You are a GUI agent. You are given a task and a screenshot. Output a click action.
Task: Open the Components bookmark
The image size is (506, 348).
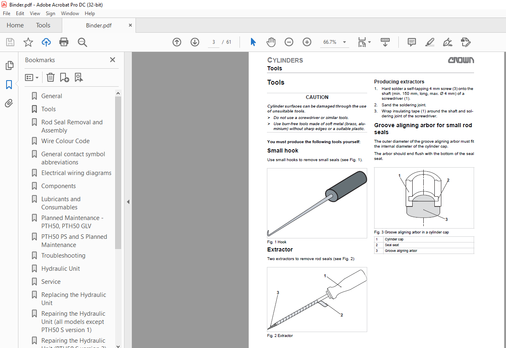tap(58, 186)
